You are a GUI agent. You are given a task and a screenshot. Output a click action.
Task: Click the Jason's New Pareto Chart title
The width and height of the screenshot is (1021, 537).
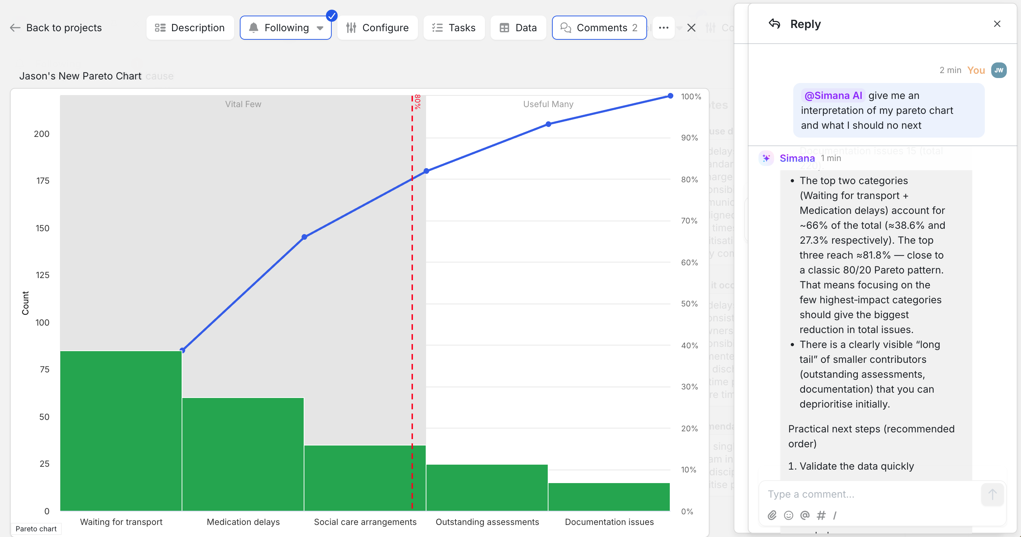(x=81, y=76)
